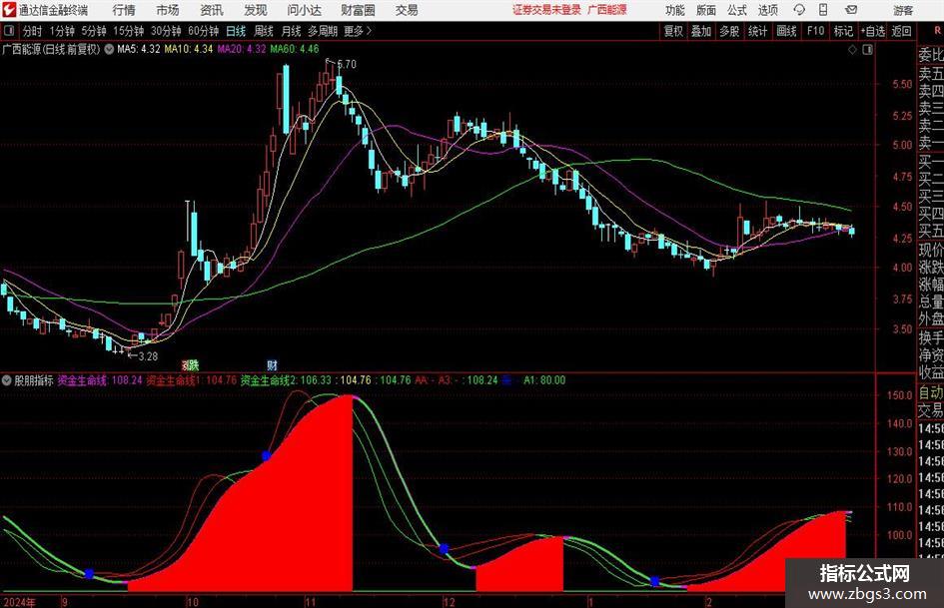Add stock with +自选 button
The height and width of the screenshot is (608, 944).
[873, 31]
